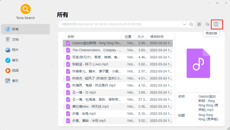
Task: Select 王一博 - 廿.mp3 file
Action: click(118, 93)
